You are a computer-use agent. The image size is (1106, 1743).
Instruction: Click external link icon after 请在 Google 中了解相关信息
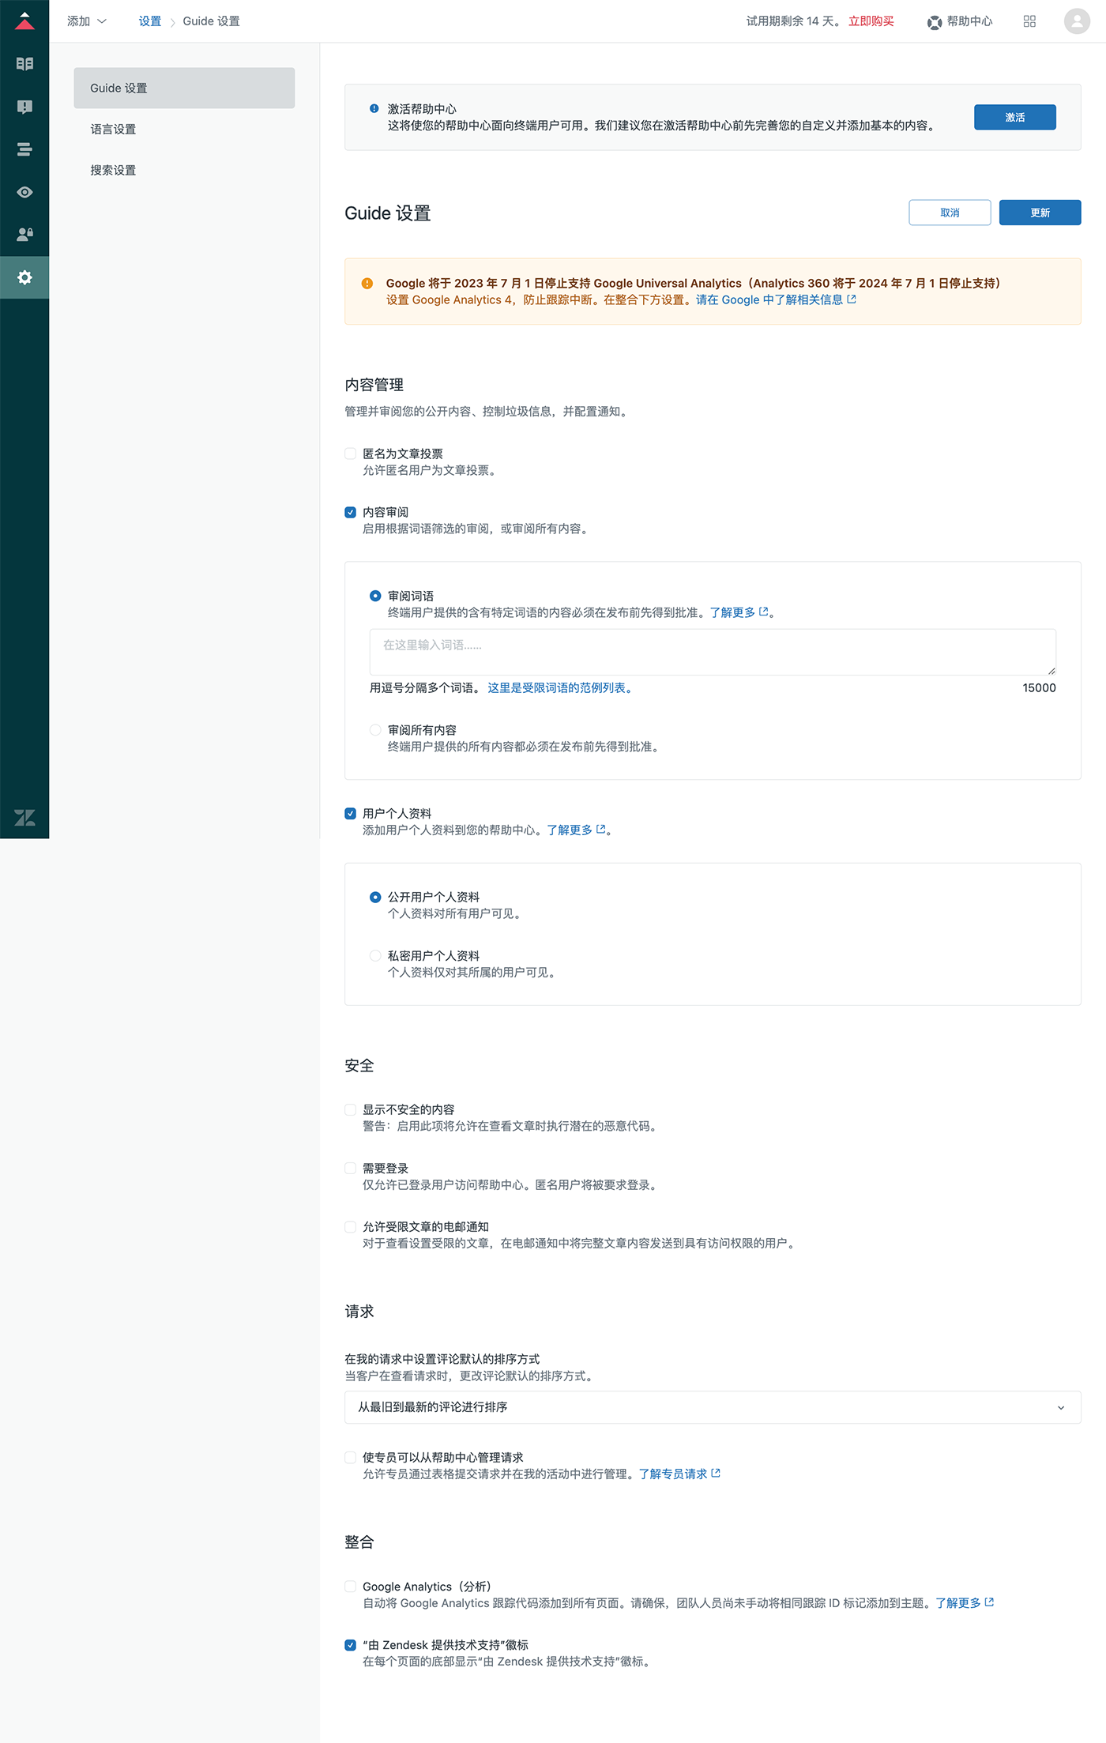[x=852, y=299]
